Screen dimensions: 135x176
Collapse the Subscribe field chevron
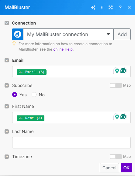[7, 85]
